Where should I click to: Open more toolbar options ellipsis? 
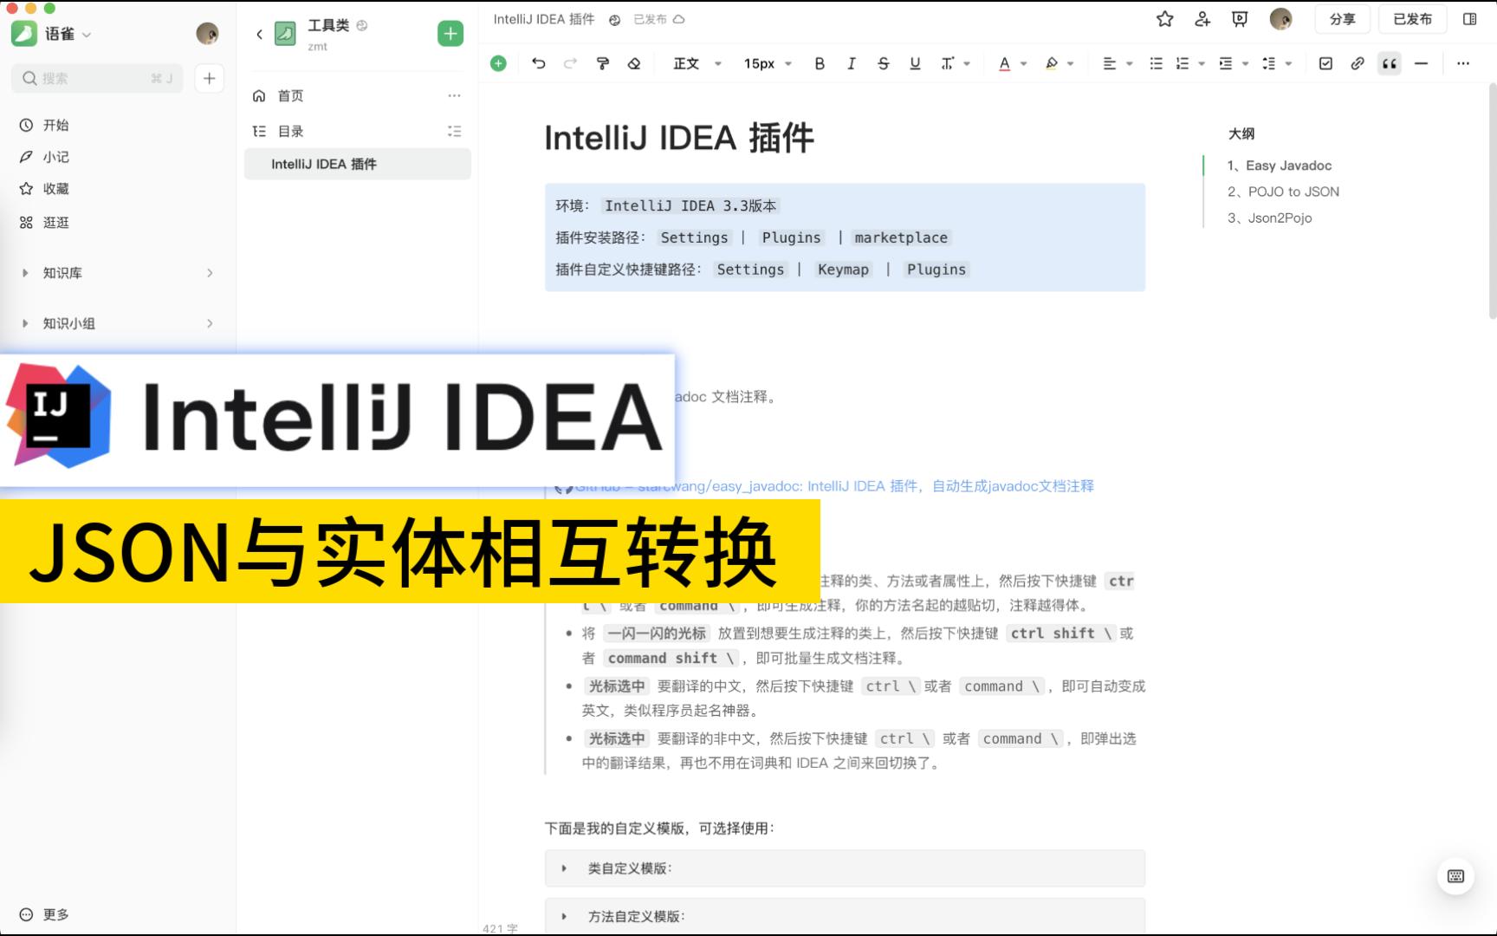click(x=1463, y=63)
